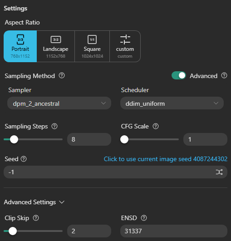The width and height of the screenshot is (231, 241).
Task: Open the Clip Skip help icon
Action: pos(36,218)
